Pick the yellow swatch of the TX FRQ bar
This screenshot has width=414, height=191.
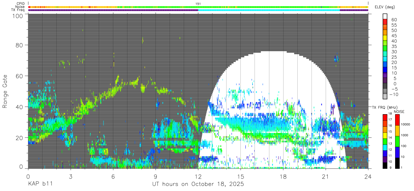[x=385, y=135]
